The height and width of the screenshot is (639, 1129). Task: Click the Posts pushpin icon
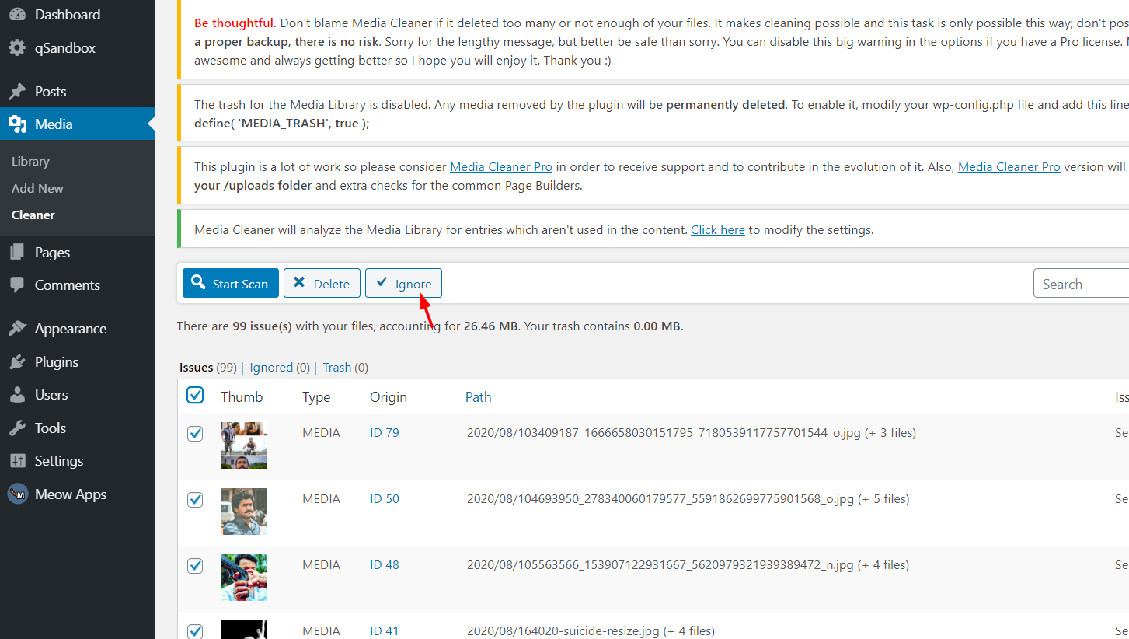coord(17,92)
